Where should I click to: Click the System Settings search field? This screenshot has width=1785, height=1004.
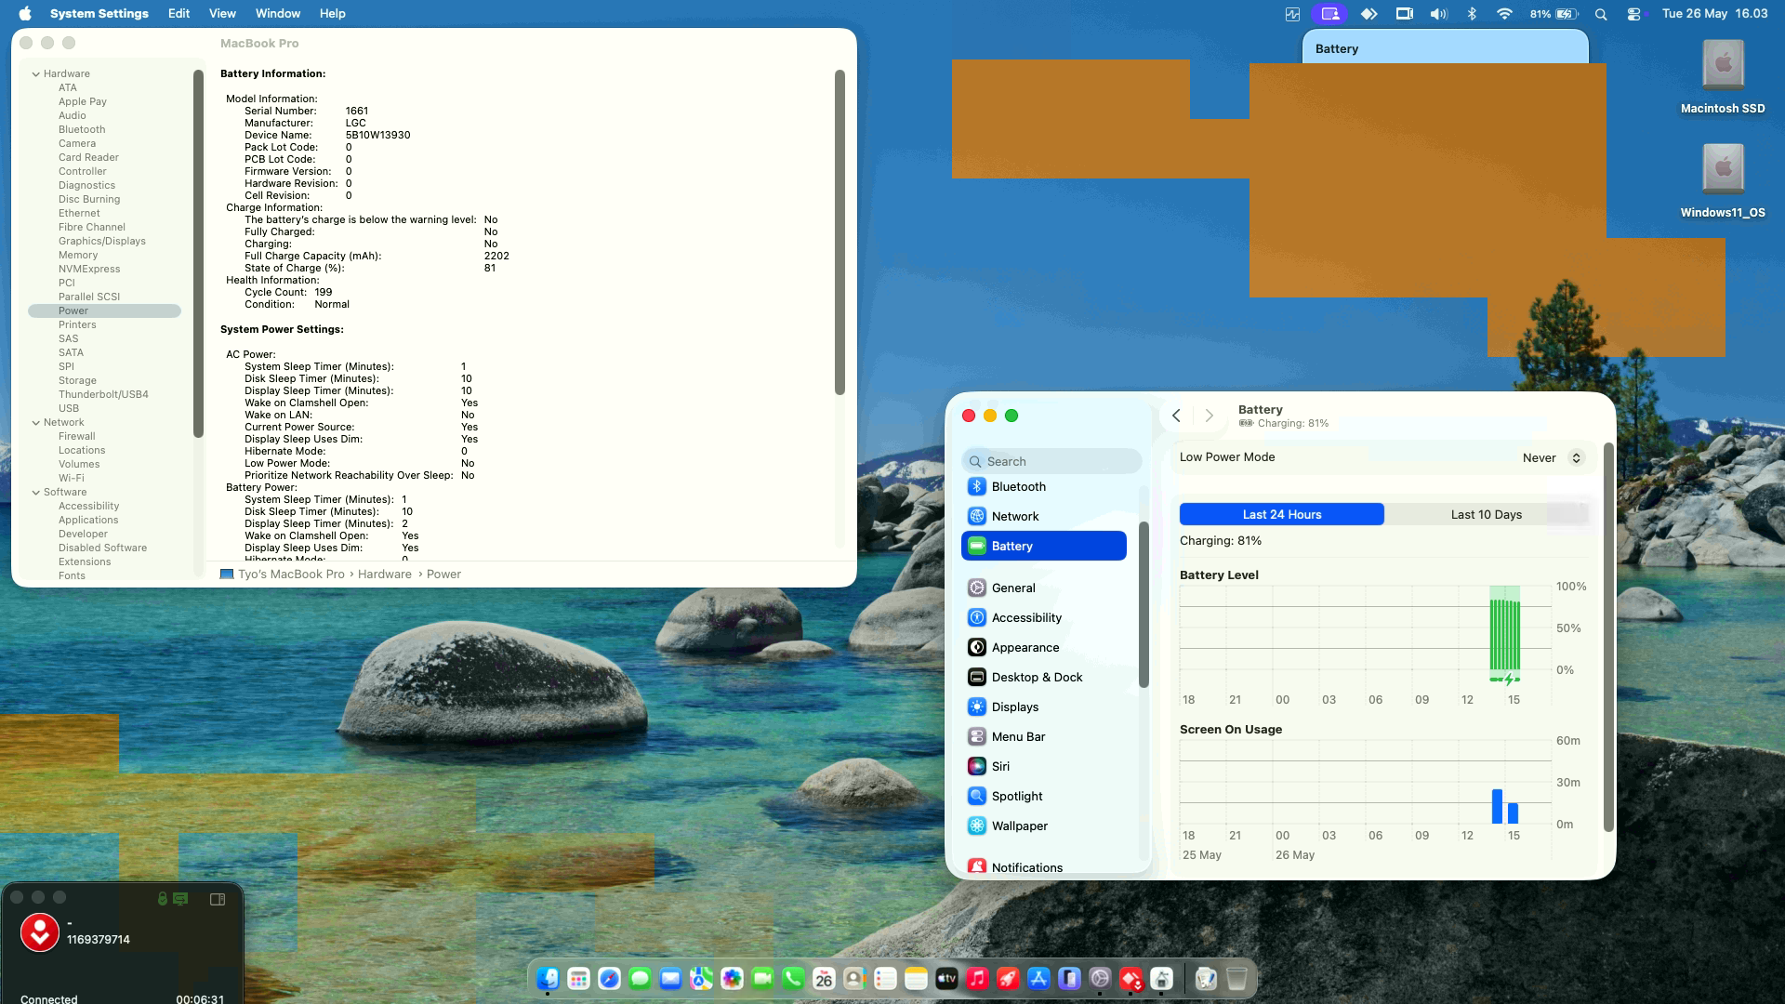click(x=1051, y=461)
